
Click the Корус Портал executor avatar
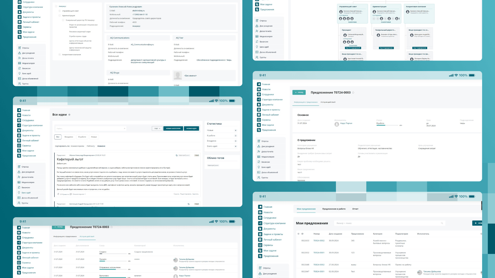(x=337, y=124)
